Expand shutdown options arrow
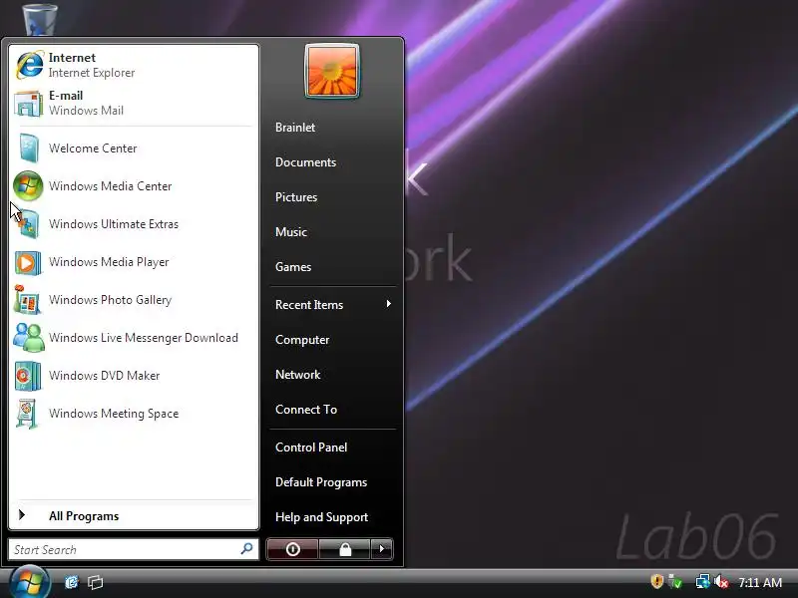The image size is (798, 598). (x=382, y=549)
